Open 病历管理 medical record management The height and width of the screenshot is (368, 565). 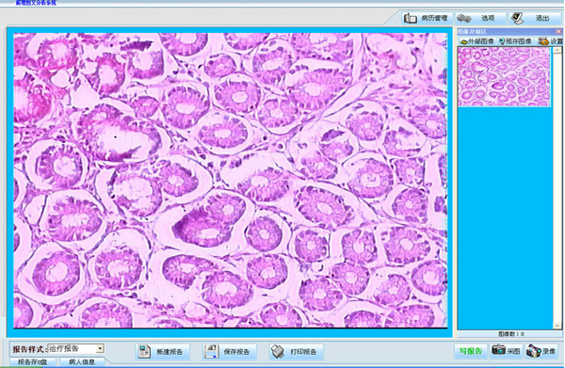pos(427,18)
